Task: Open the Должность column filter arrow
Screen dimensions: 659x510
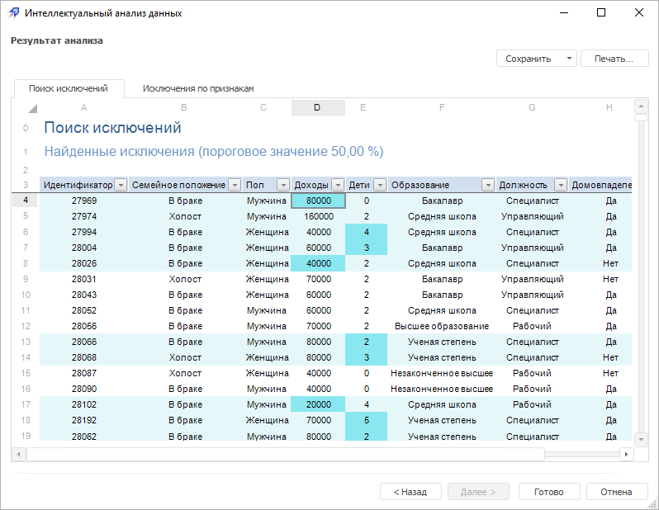Action: pyautogui.click(x=561, y=185)
